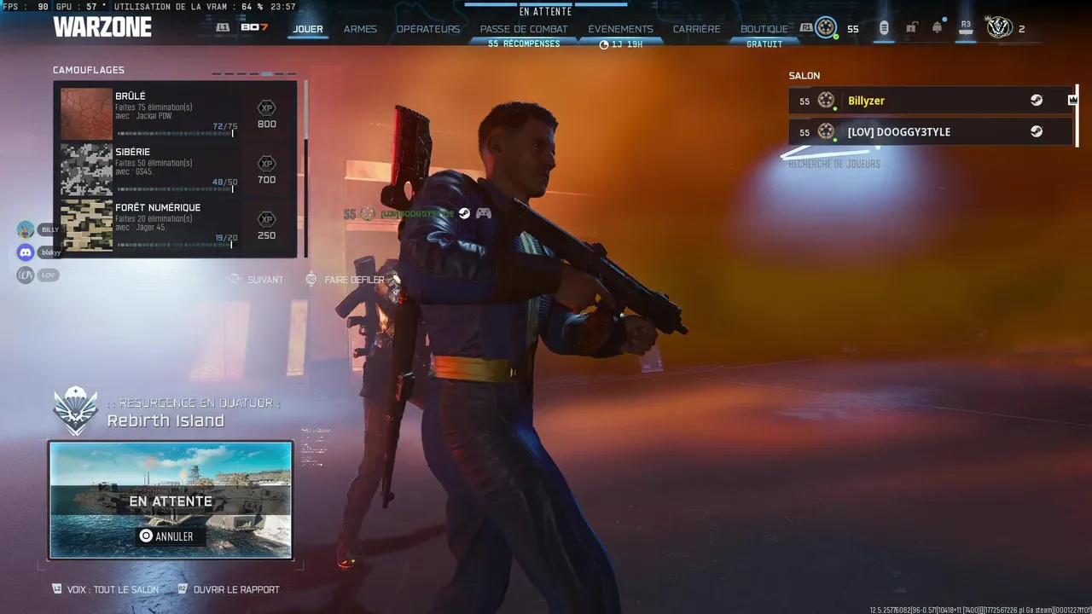Click the camouflage list scrollbar
Screen dimensions: 1092x614
[305, 168]
